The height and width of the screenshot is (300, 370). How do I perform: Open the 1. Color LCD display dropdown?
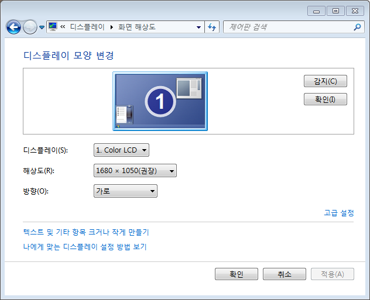click(x=121, y=150)
